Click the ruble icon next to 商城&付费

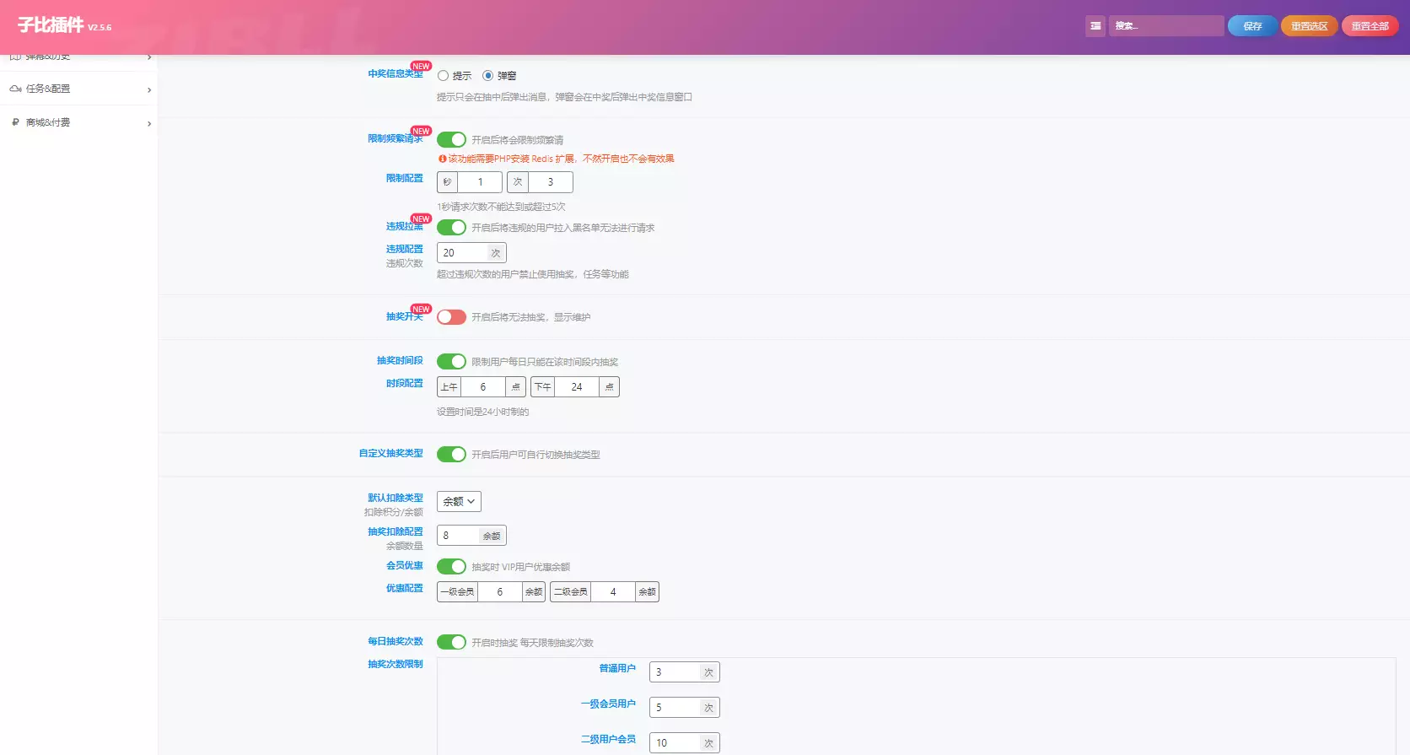[x=15, y=122]
